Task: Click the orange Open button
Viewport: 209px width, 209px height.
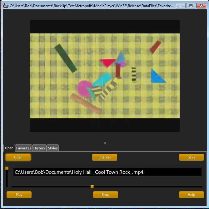Action: coord(18,157)
